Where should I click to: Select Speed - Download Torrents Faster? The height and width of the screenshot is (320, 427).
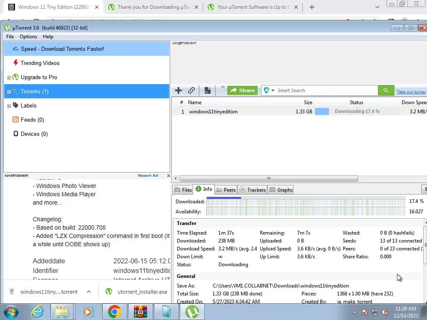pos(87,49)
